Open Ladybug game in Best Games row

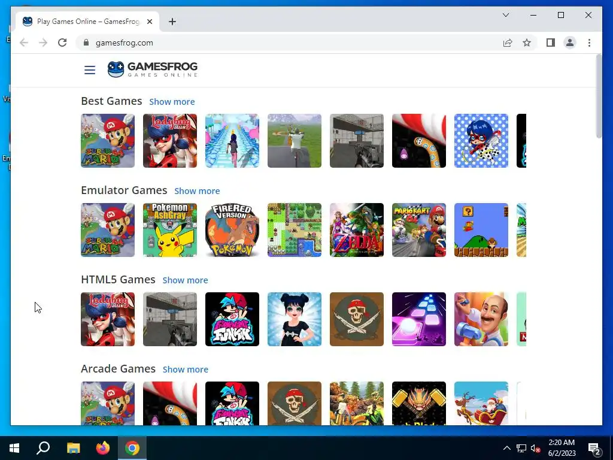click(x=169, y=141)
